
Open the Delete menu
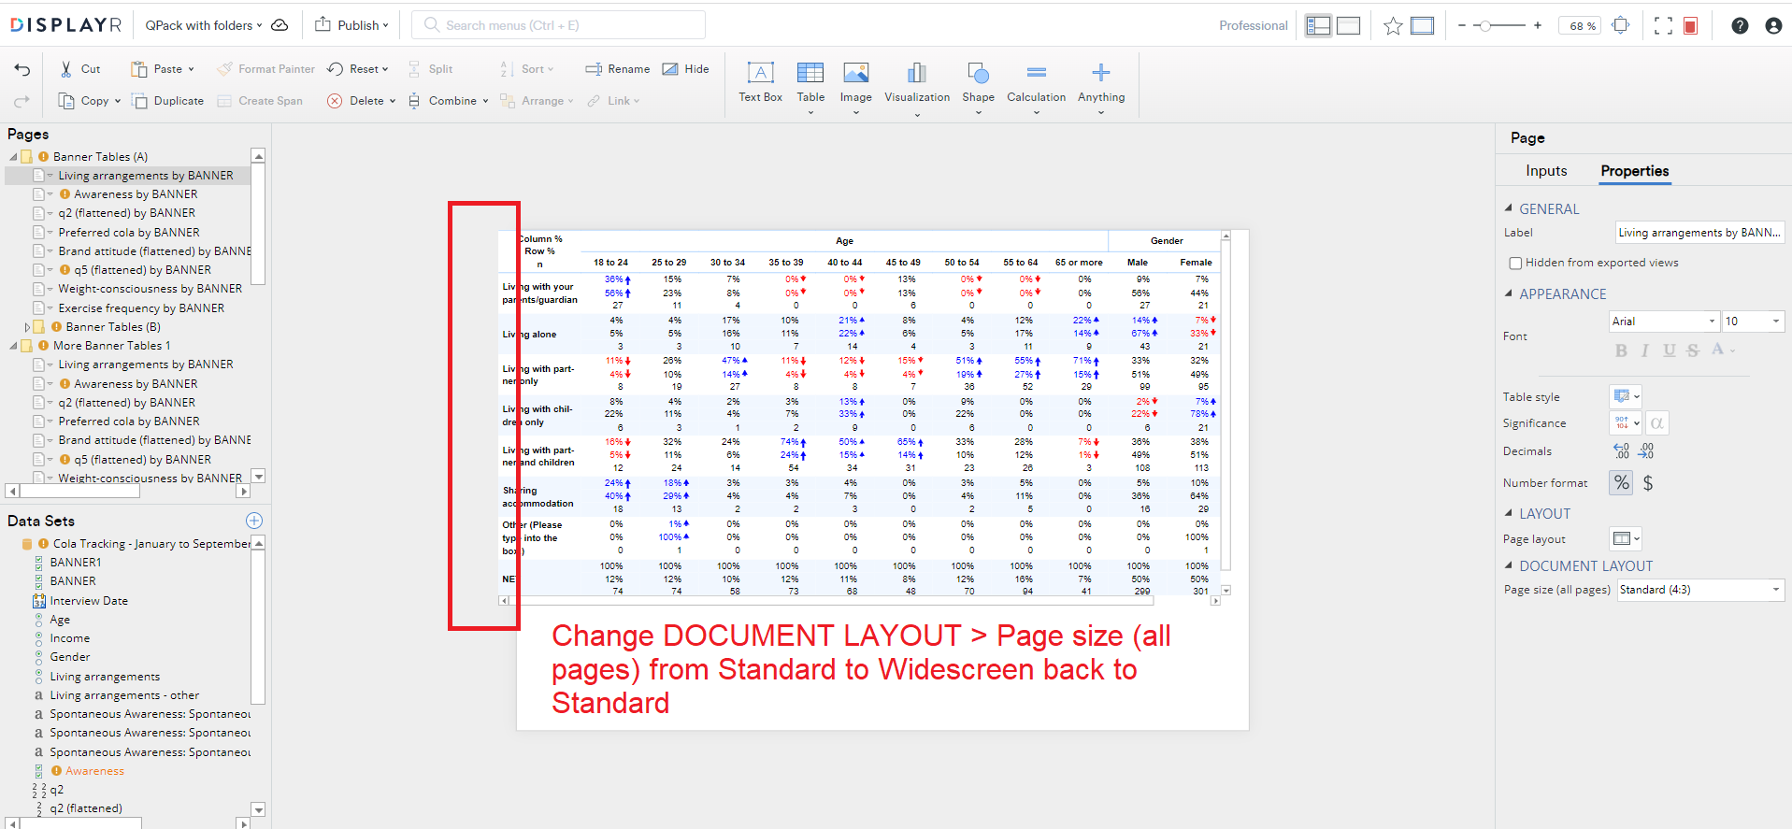click(362, 101)
